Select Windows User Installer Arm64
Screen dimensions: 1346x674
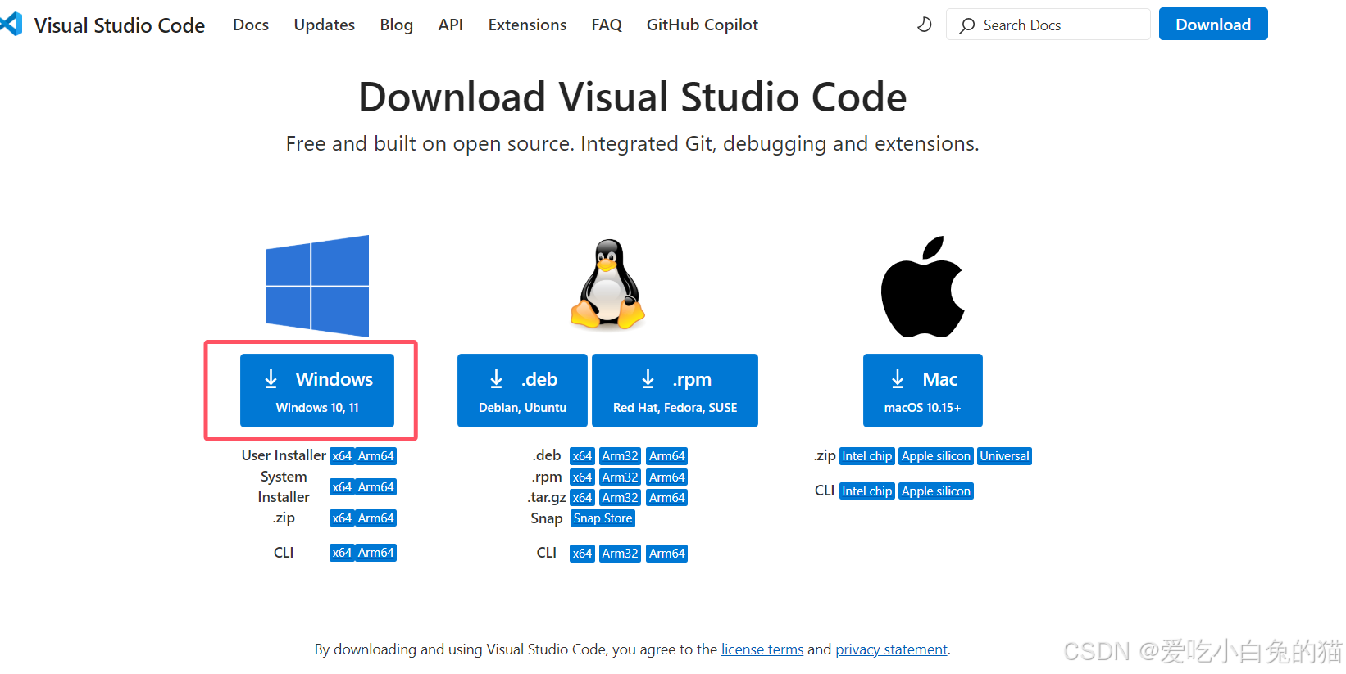(376, 456)
